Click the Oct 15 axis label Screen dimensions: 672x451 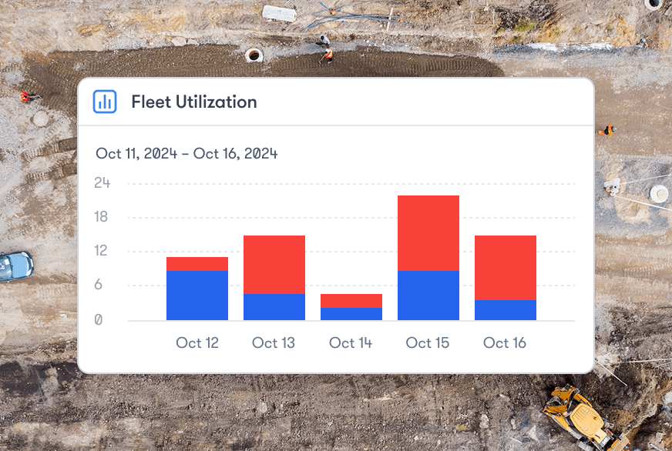[x=428, y=342]
